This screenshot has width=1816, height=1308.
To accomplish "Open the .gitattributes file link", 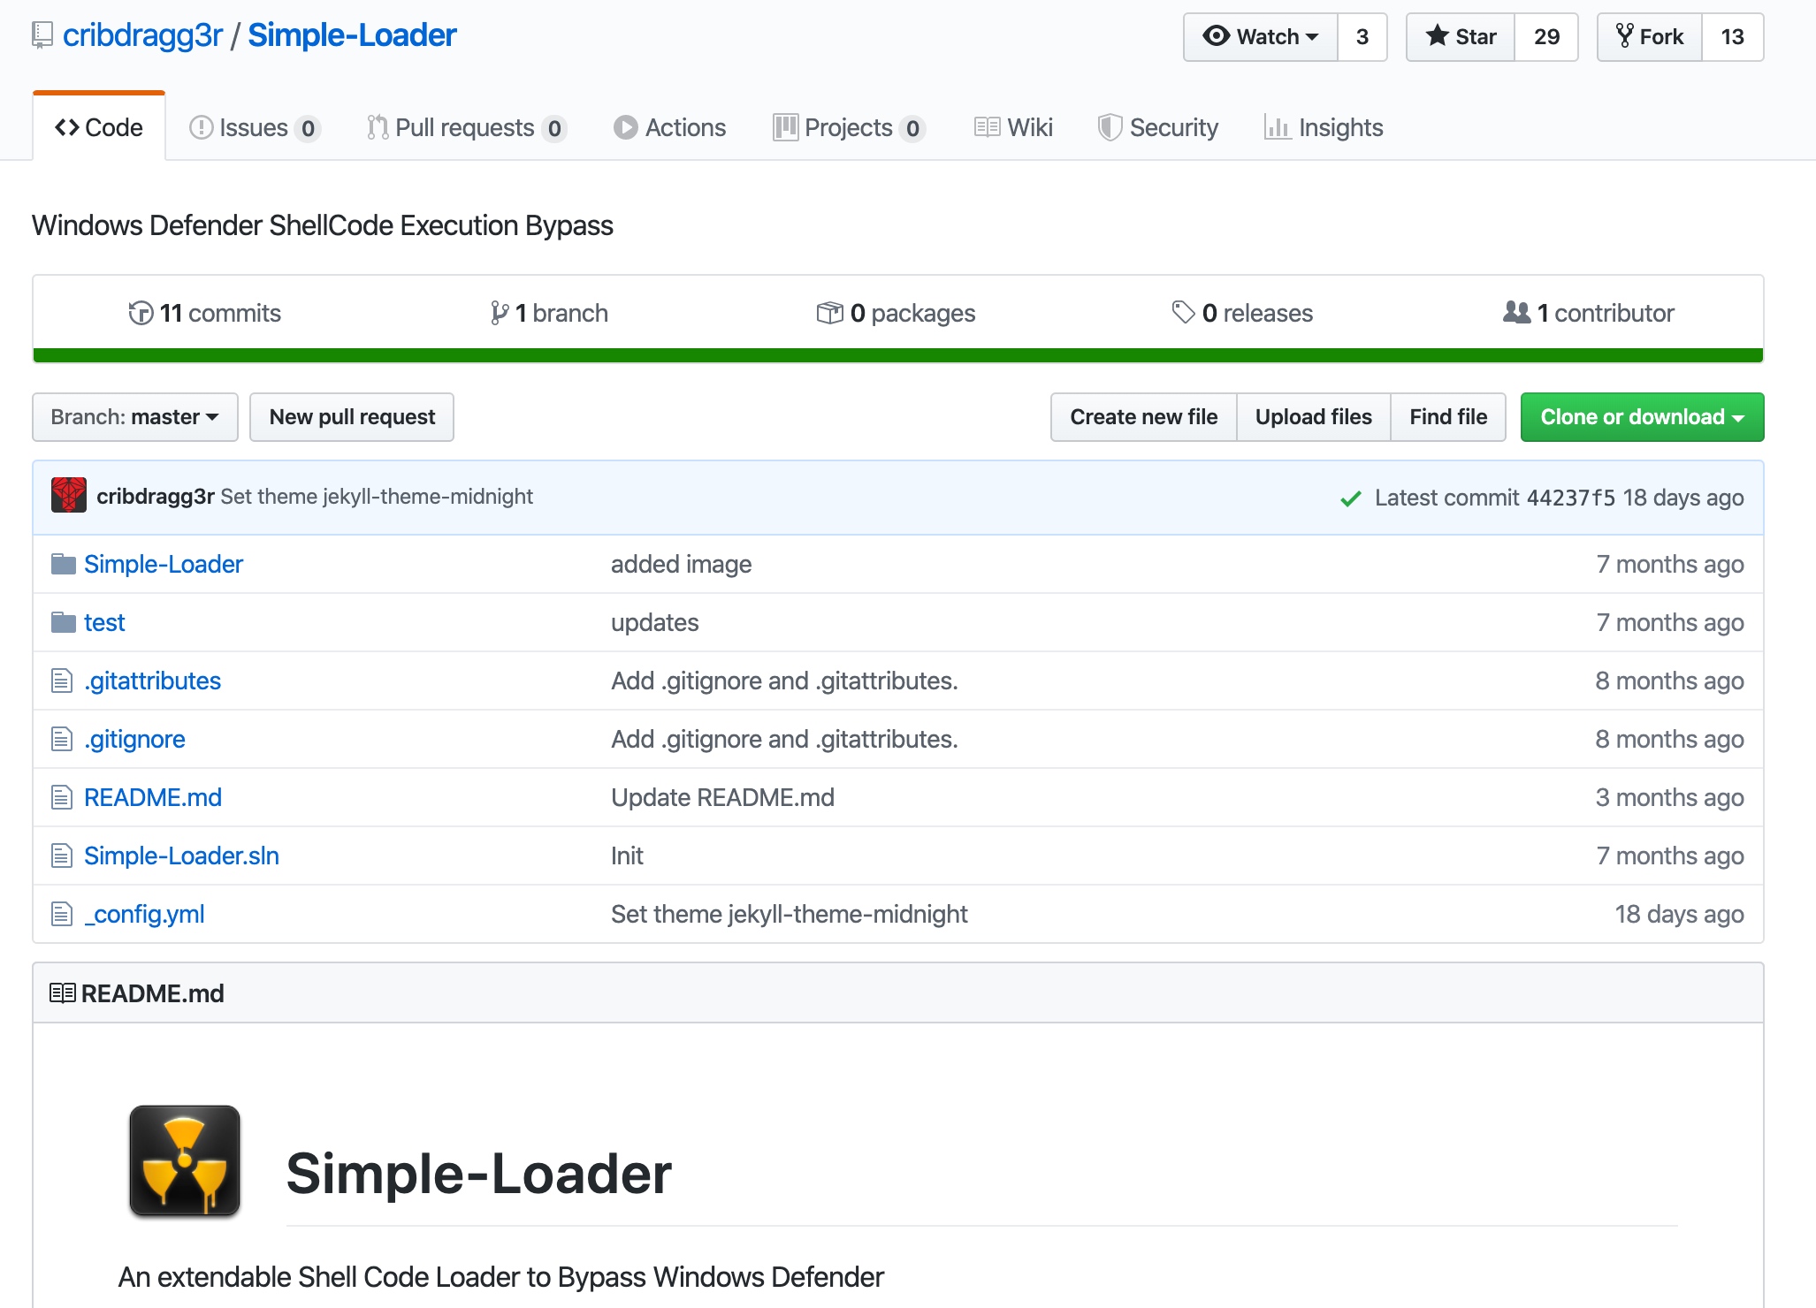I will (152, 681).
